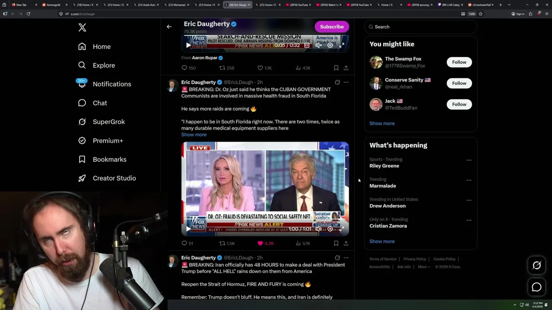
Task: Repost the post with 1.5K reposts
Action: (x=227, y=243)
